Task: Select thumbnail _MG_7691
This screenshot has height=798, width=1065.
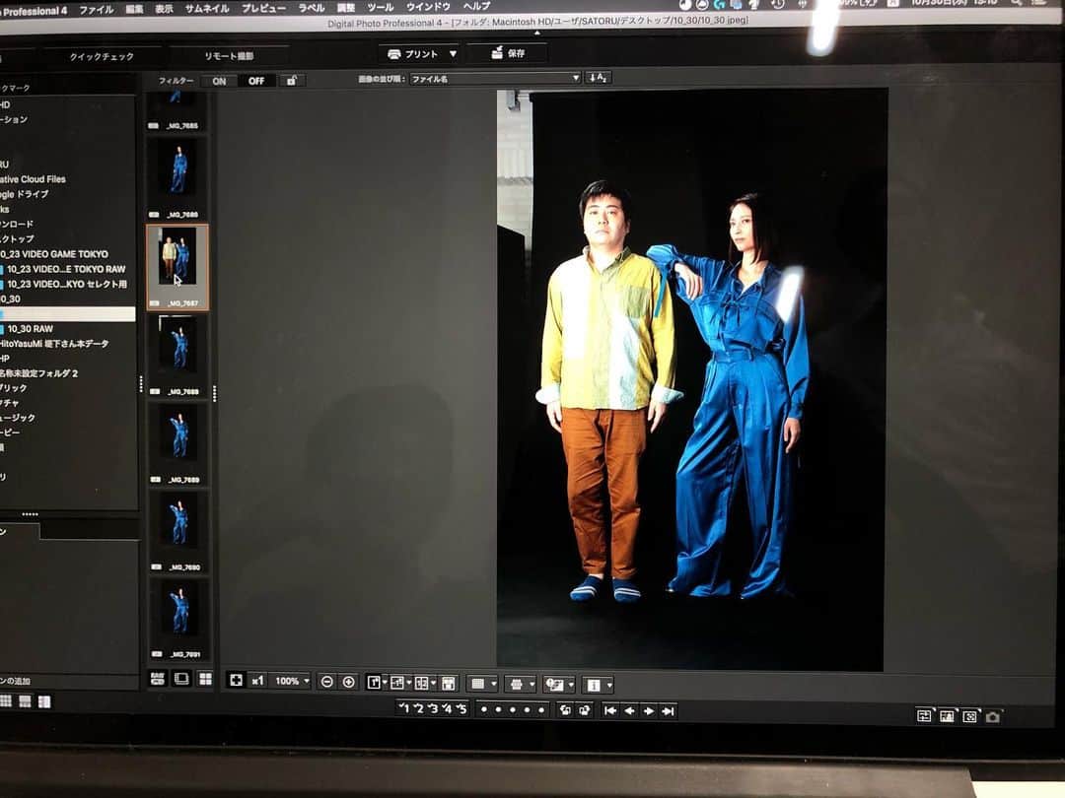Action: click(179, 618)
